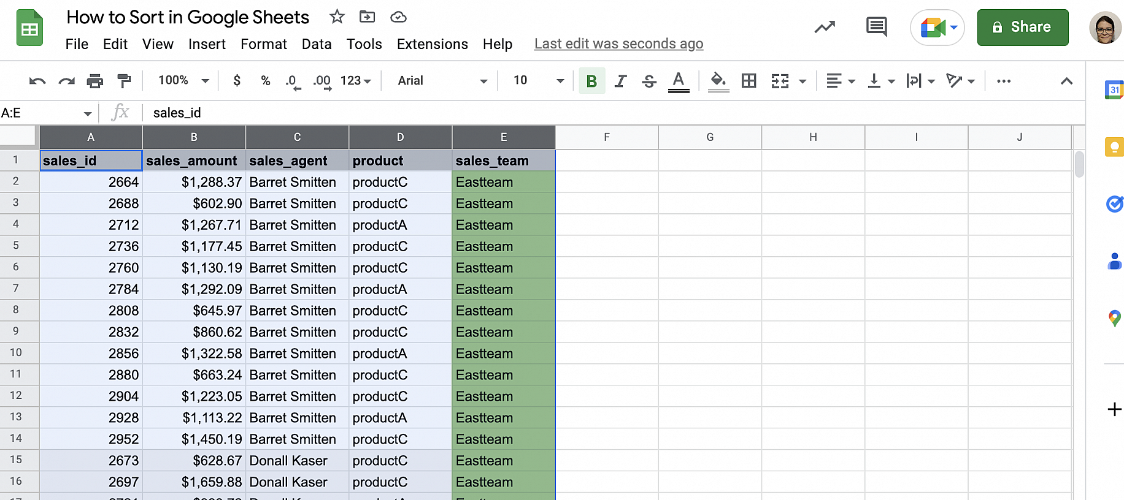
Task: Click the green Share button
Action: coord(1022,27)
